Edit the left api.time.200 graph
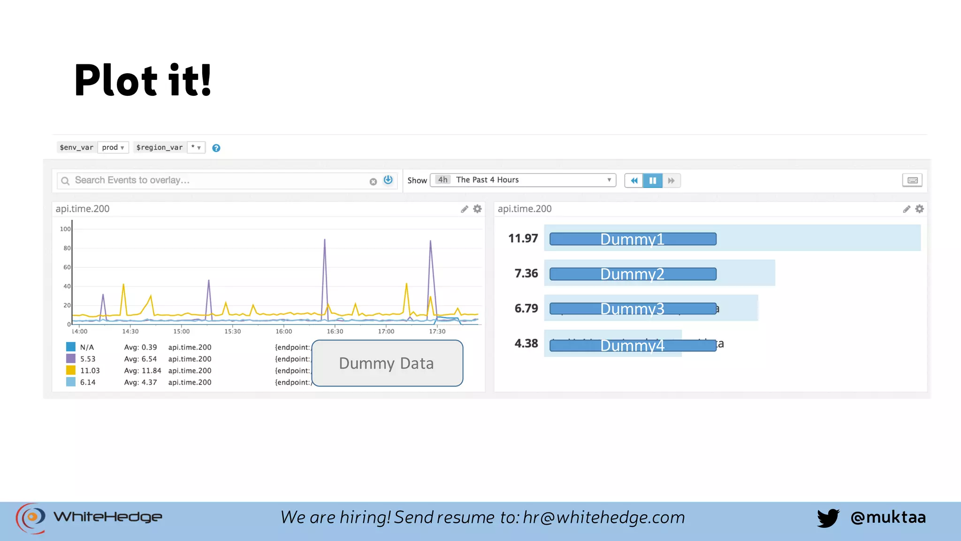This screenshot has height=541, width=961. [465, 209]
